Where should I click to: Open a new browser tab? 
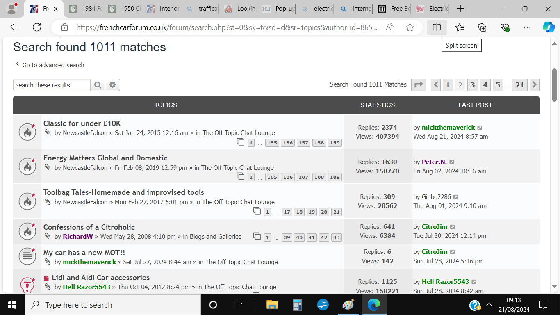[x=460, y=9]
